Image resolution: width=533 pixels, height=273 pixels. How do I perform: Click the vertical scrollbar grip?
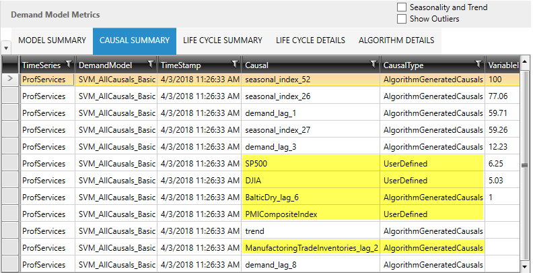tap(526, 164)
